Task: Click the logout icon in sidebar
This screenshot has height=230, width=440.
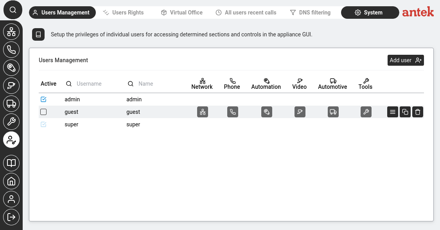Action: click(11, 217)
